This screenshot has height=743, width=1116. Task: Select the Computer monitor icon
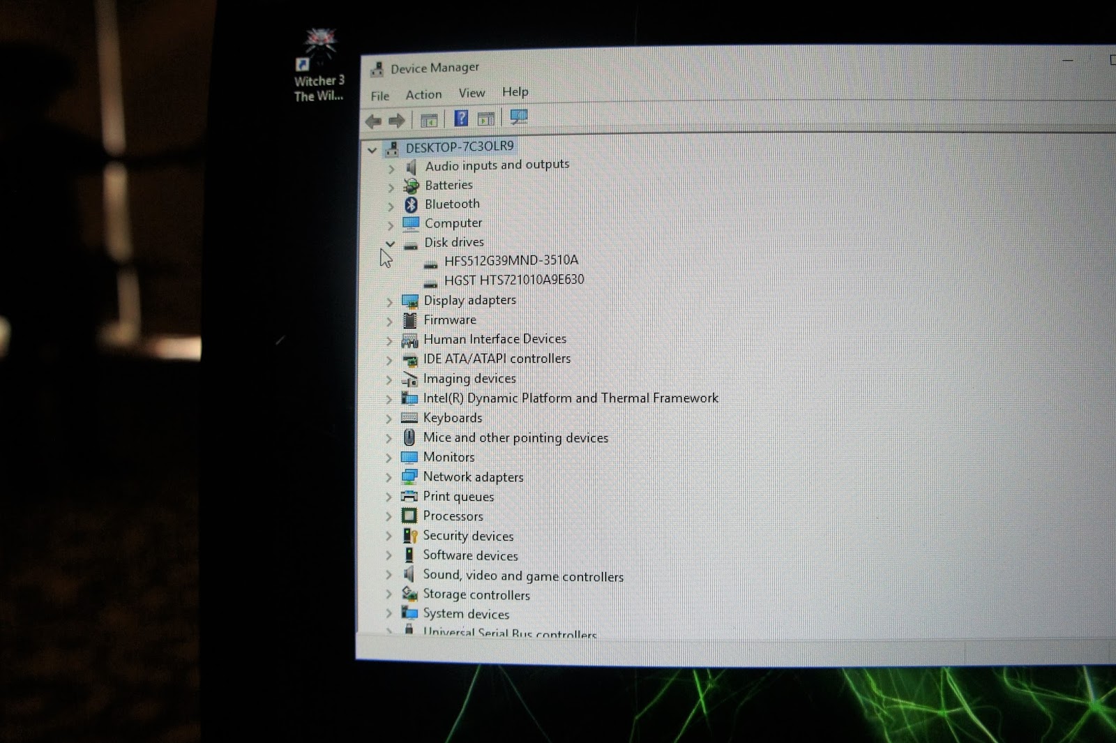tap(411, 223)
